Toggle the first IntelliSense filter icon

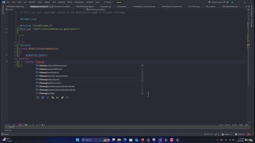[x=38, y=97]
